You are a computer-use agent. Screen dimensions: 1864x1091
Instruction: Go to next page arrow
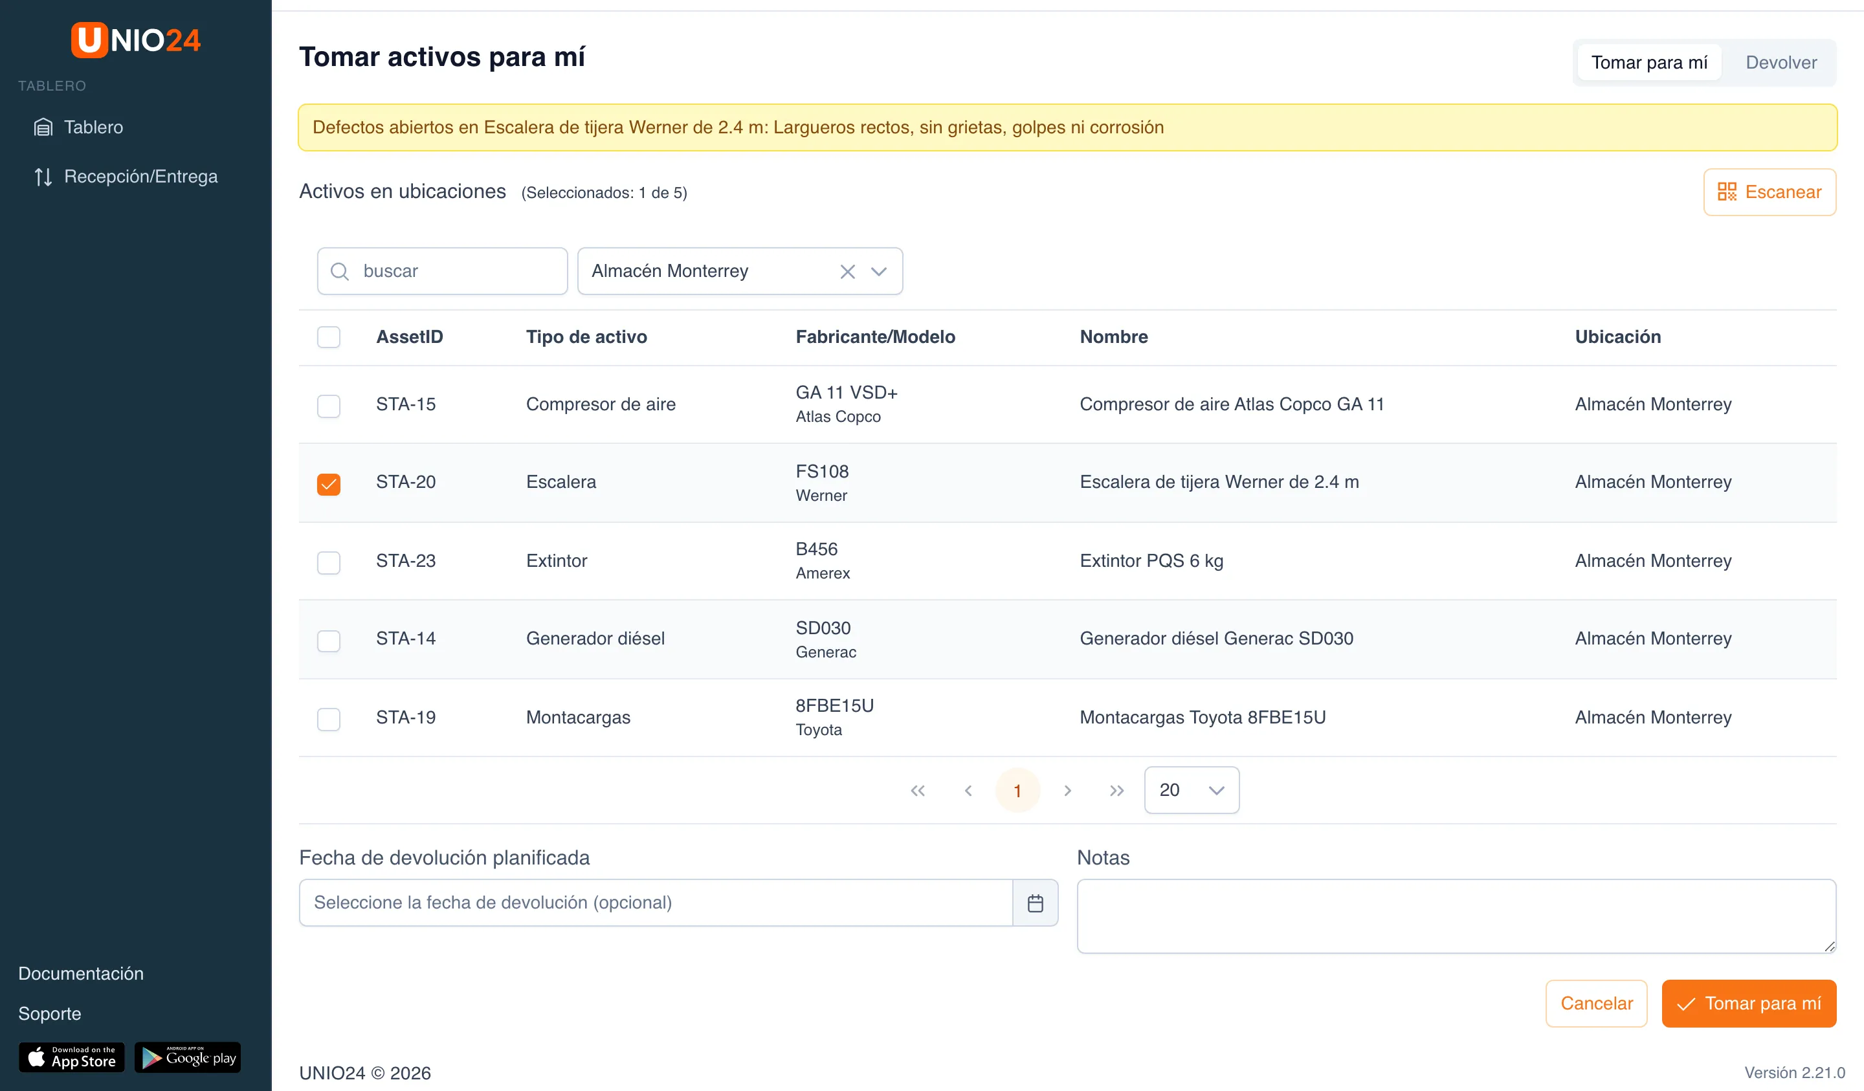click(1067, 791)
